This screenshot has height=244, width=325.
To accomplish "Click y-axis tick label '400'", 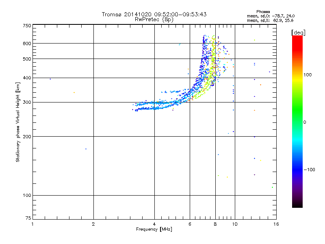I will 27,78.
